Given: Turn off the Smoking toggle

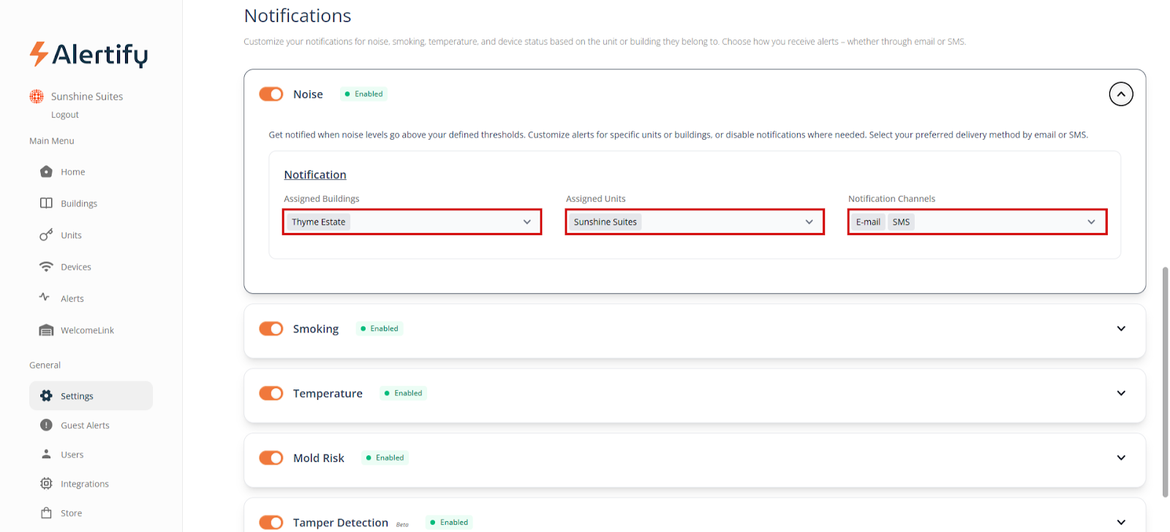Looking at the screenshot, I should pos(271,329).
